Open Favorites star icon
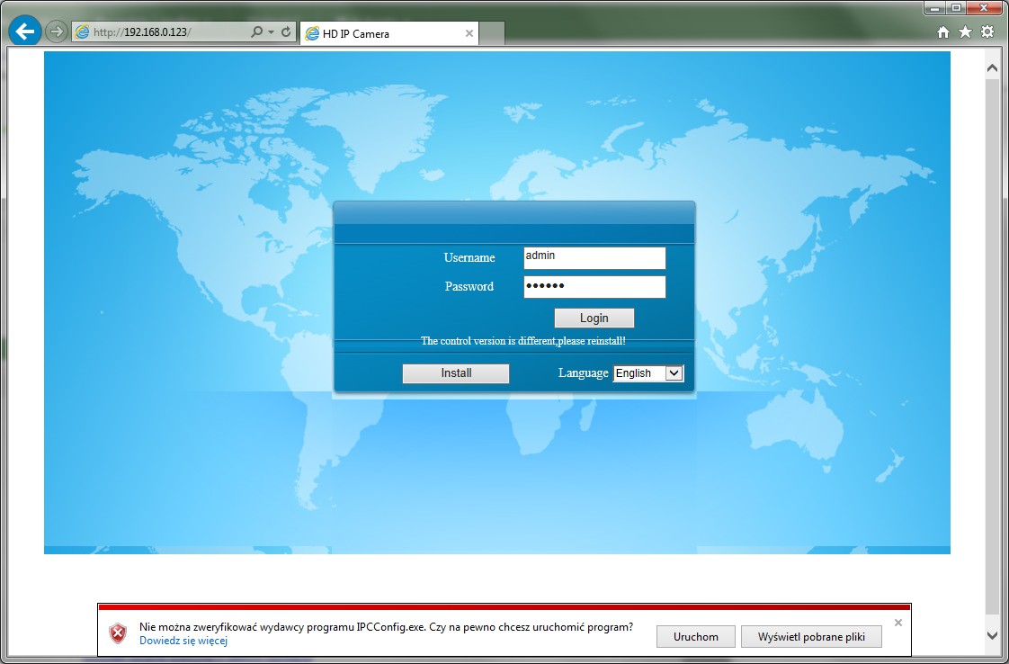Image resolution: width=1009 pixels, height=664 pixels. point(965,31)
